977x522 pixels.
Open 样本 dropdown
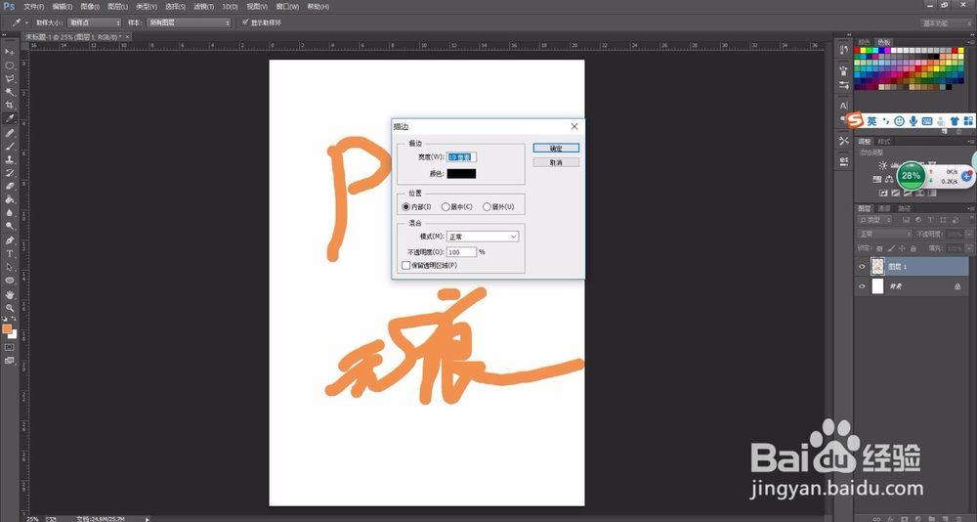coord(189,22)
